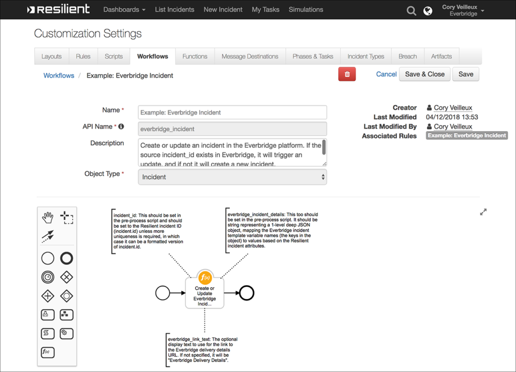516x372 pixels.
Task: Add a user task from palette
Action: [48, 315]
